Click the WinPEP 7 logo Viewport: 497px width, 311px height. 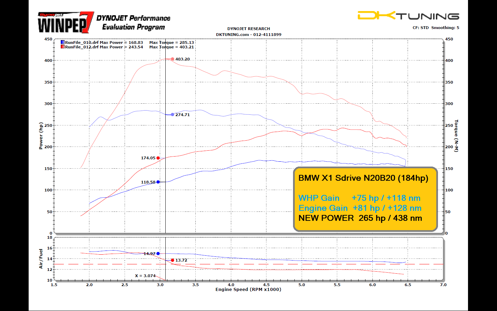[x=66, y=22]
